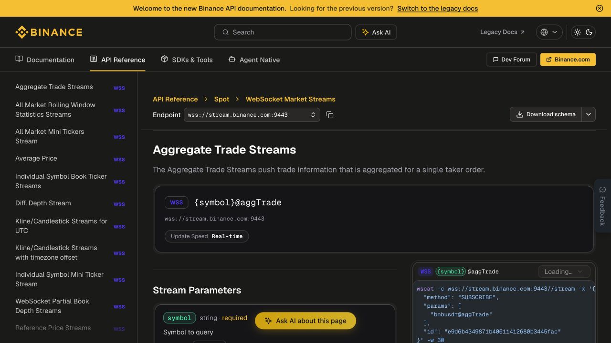611x343 pixels.
Task: Open the Loading language dropdown in code panel
Action: (564, 272)
